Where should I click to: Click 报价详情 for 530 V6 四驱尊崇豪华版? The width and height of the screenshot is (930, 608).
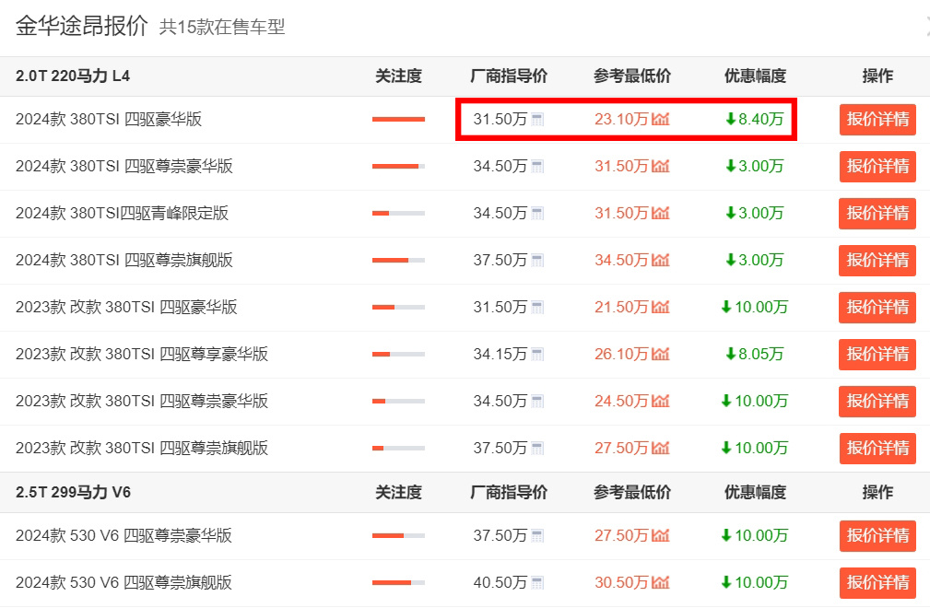(x=877, y=536)
